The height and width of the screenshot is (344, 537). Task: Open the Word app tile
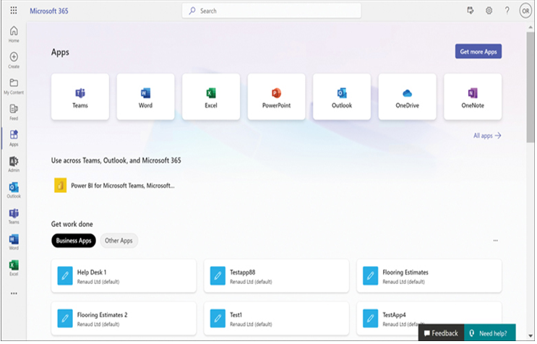click(x=145, y=97)
